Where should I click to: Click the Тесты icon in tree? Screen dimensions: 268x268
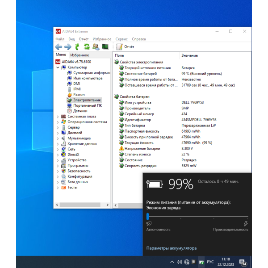click(x=63, y=188)
